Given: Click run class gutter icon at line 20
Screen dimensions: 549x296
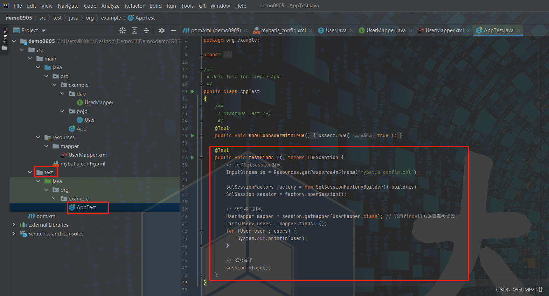Looking at the screenshot, I should coord(192,92).
